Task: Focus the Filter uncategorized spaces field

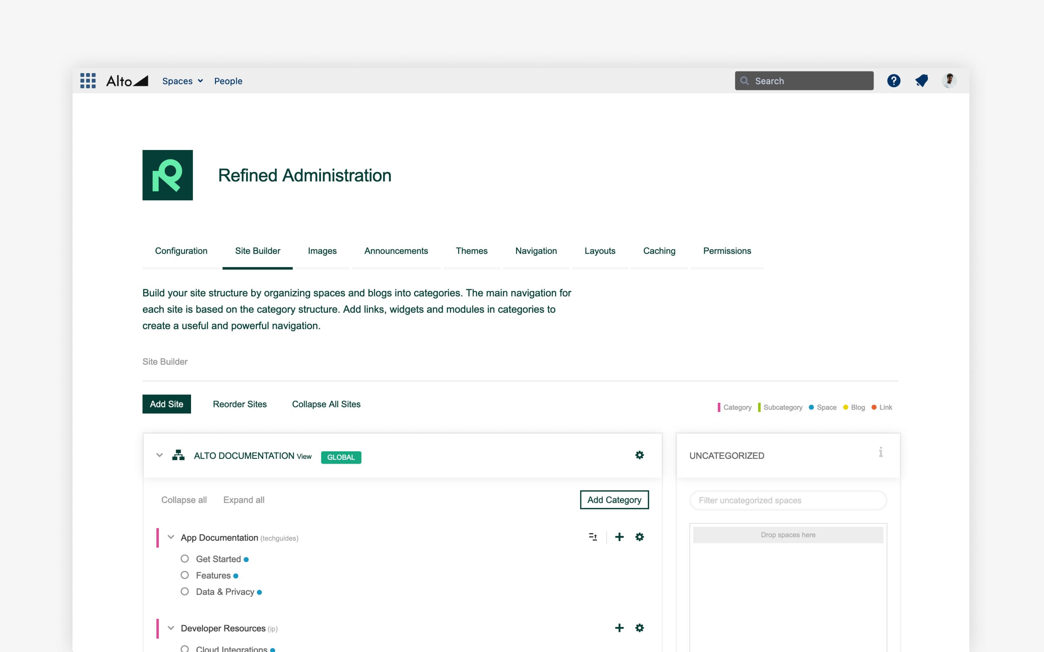Action: point(788,500)
